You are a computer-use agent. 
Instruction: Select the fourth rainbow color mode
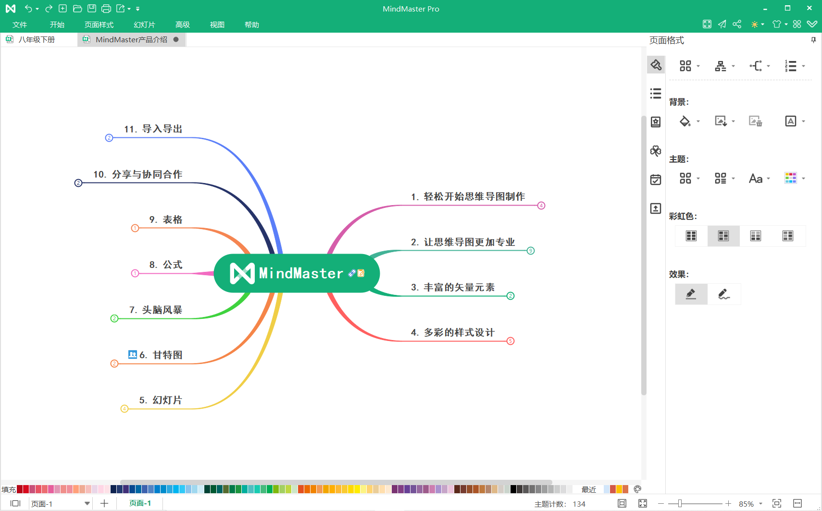coord(788,236)
